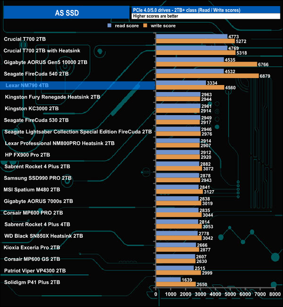Select the 'Crucial T700 2TB' label
The width and height of the screenshot is (283, 307).
[x=25, y=39]
